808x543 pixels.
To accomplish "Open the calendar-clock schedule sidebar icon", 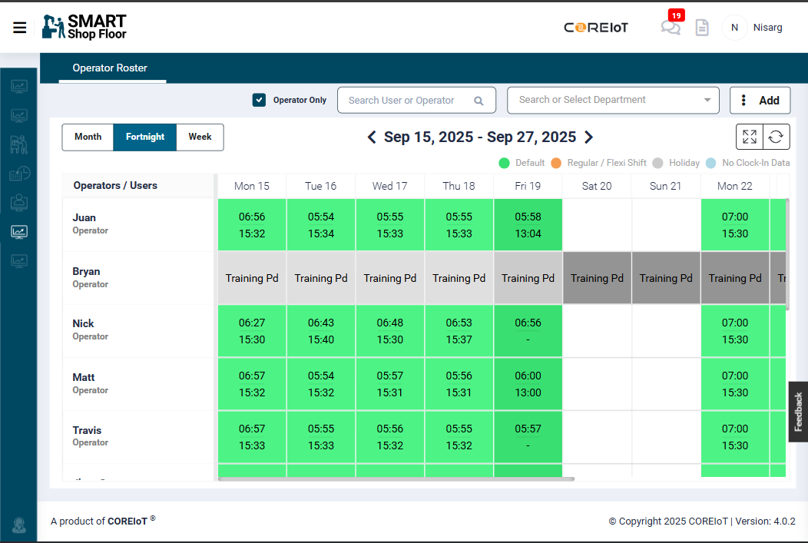I will pyautogui.click(x=18, y=174).
